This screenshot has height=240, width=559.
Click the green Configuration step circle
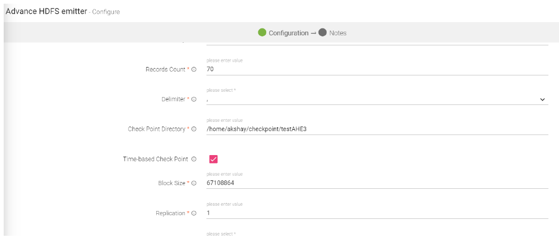(x=262, y=33)
